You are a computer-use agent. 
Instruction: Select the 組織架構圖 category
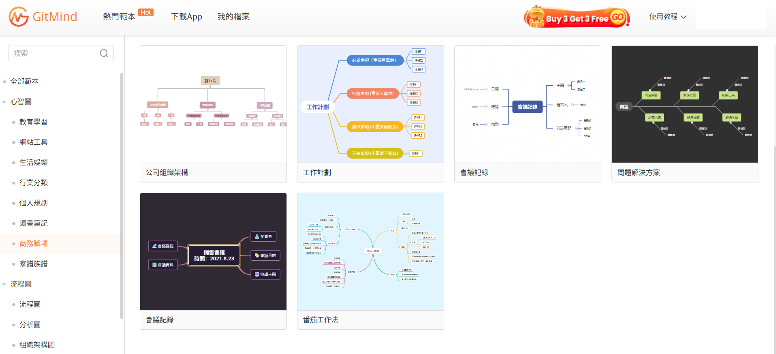click(x=37, y=345)
